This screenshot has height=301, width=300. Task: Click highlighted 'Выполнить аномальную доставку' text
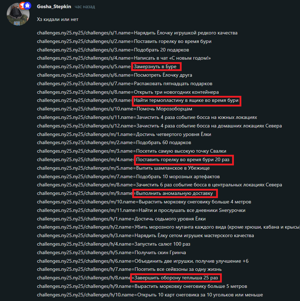pyautogui.click(x=175, y=193)
